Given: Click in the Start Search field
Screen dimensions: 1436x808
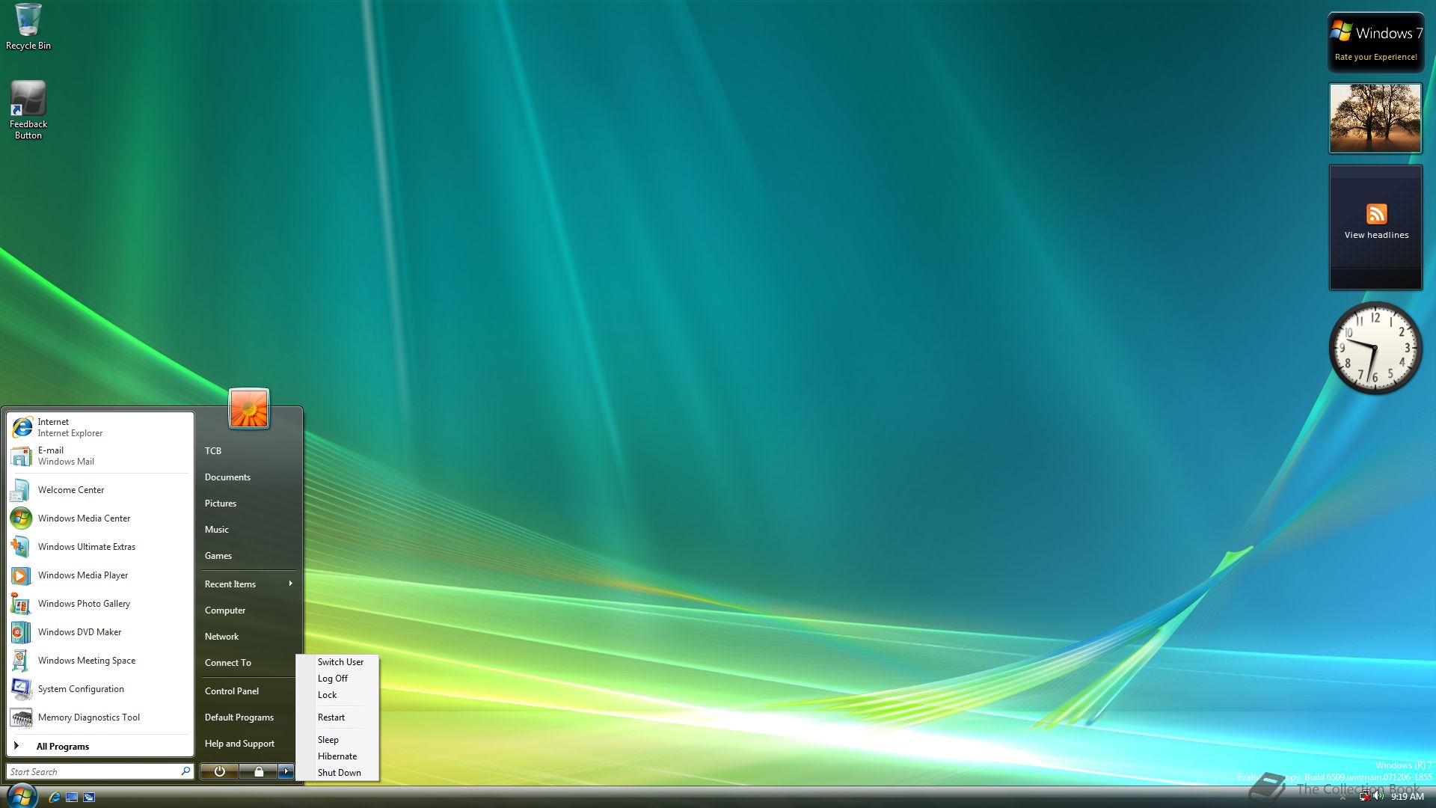Looking at the screenshot, I should coord(90,771).
